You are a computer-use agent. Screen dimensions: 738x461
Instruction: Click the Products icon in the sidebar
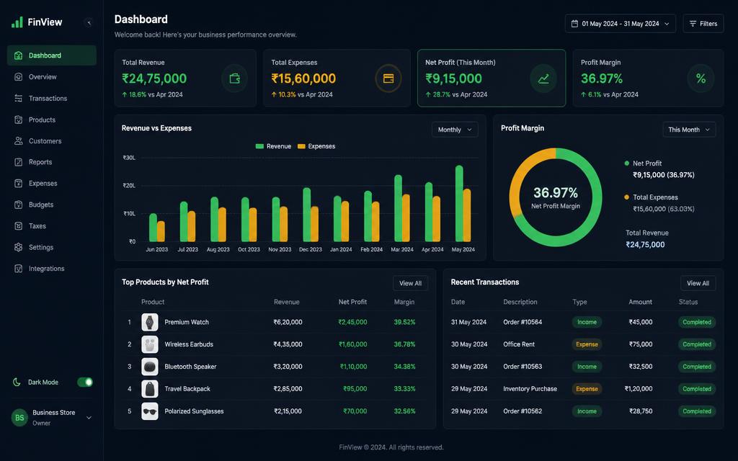tap(18, 120)
